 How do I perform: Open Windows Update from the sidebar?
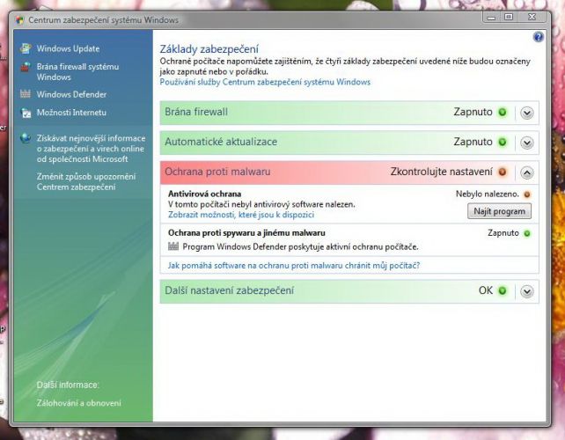(68, 48)
